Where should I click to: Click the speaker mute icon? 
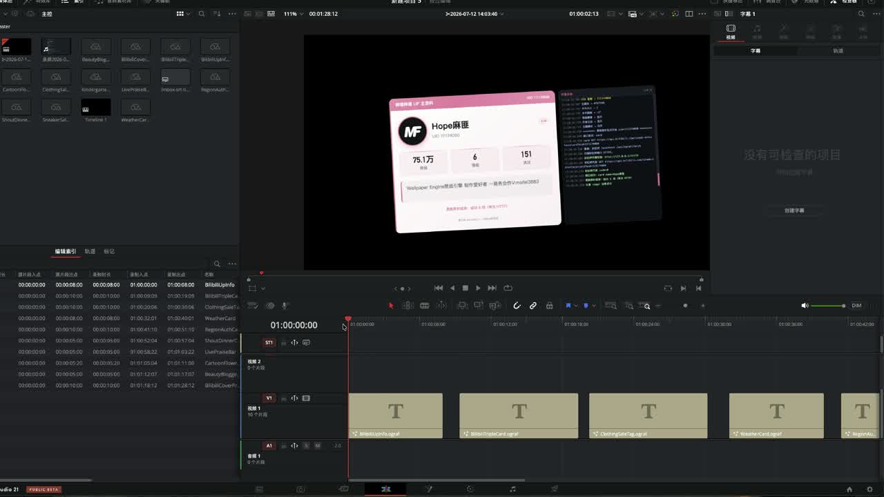(x=805, y=305)
